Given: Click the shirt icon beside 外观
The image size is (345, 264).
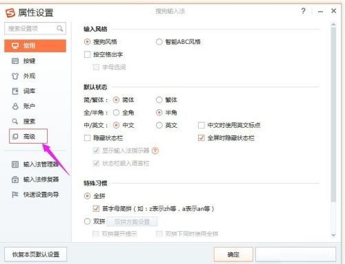Looking at the screenshot, I should tap(15, 76).
